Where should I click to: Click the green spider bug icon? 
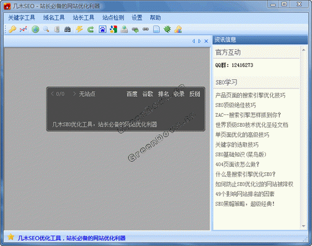[167, 29]
